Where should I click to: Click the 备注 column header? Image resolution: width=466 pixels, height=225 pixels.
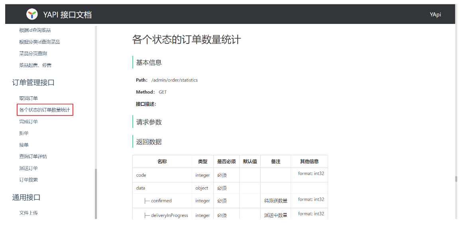275,161
